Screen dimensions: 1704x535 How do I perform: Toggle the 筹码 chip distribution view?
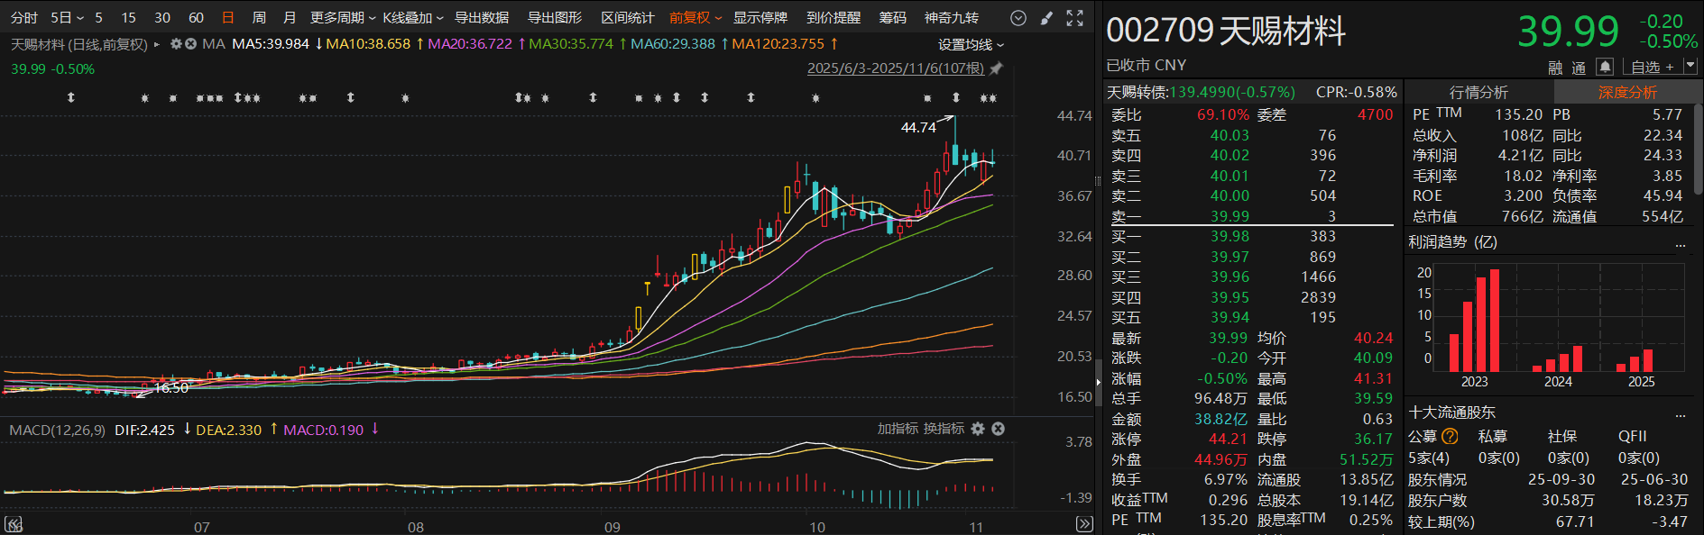pyautogui.click(x=892, y=18)
